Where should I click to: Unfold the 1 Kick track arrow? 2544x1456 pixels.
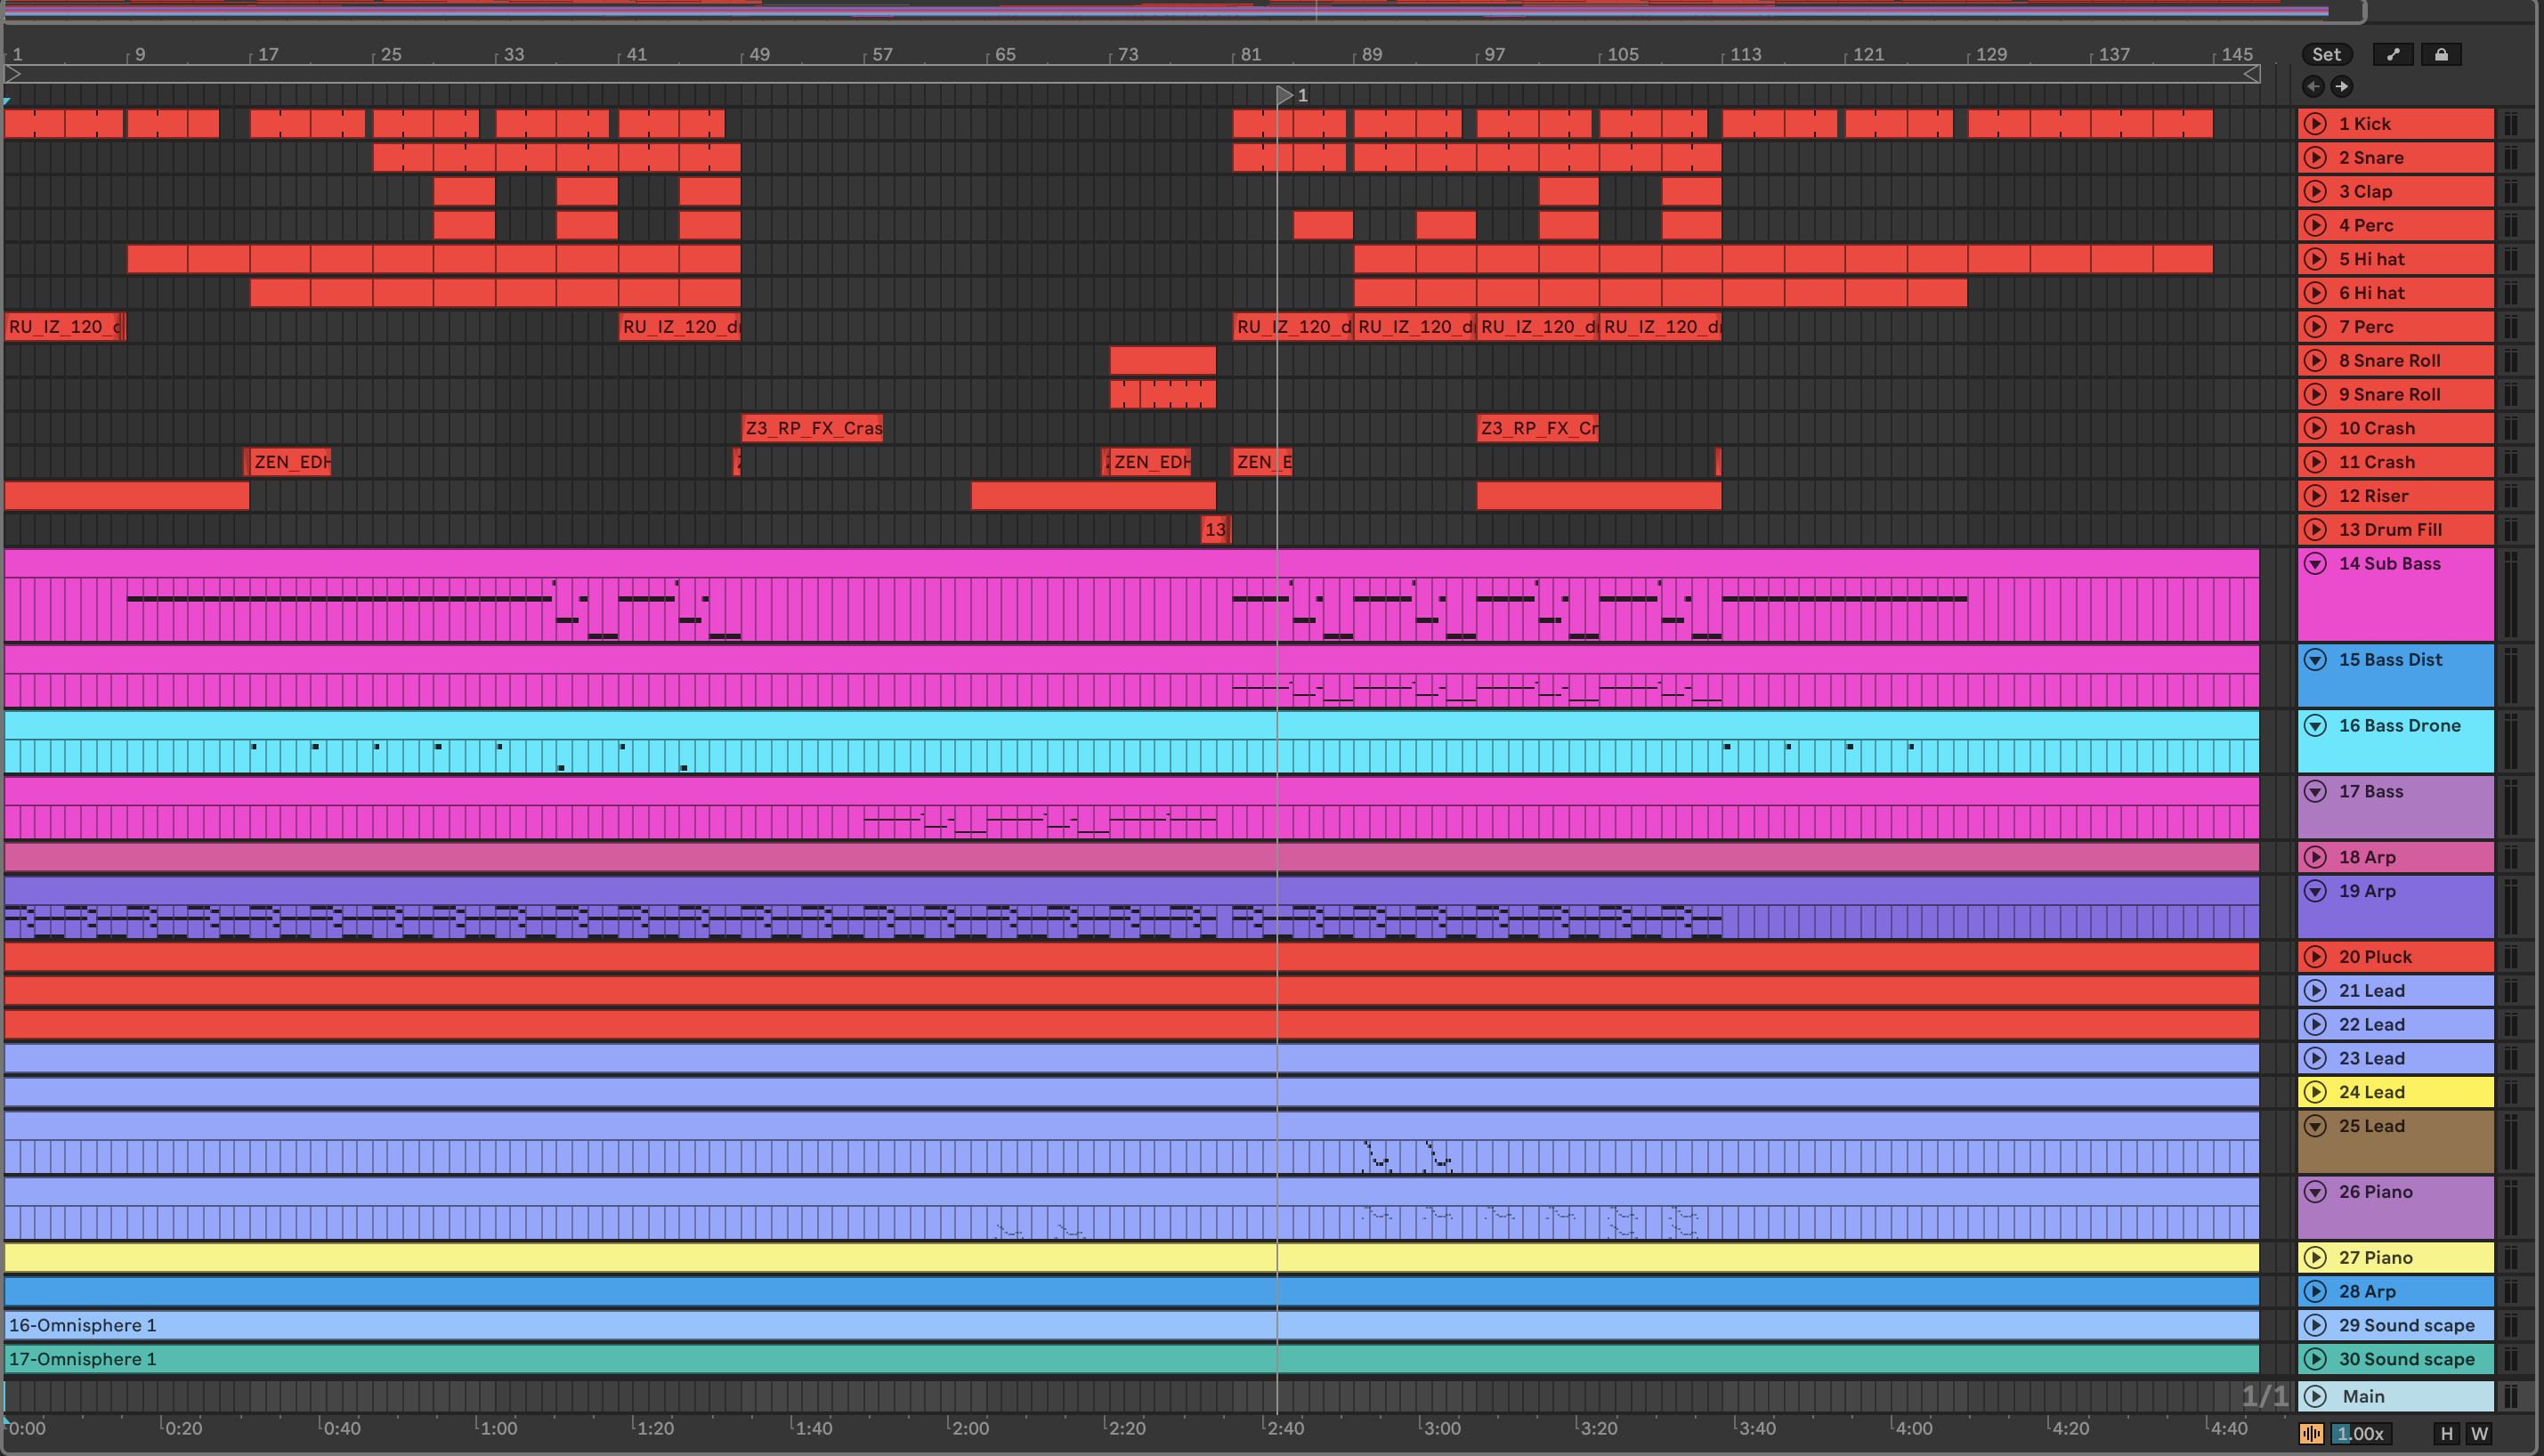point(2315,124)
